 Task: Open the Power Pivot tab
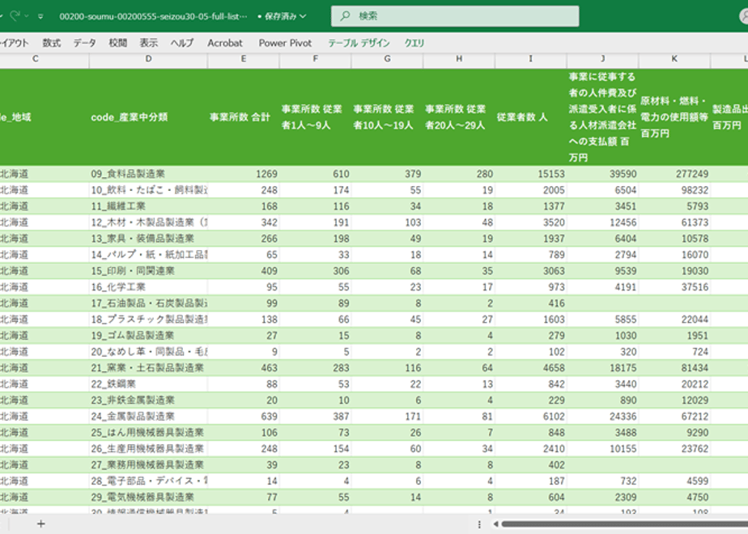(285, 43)
